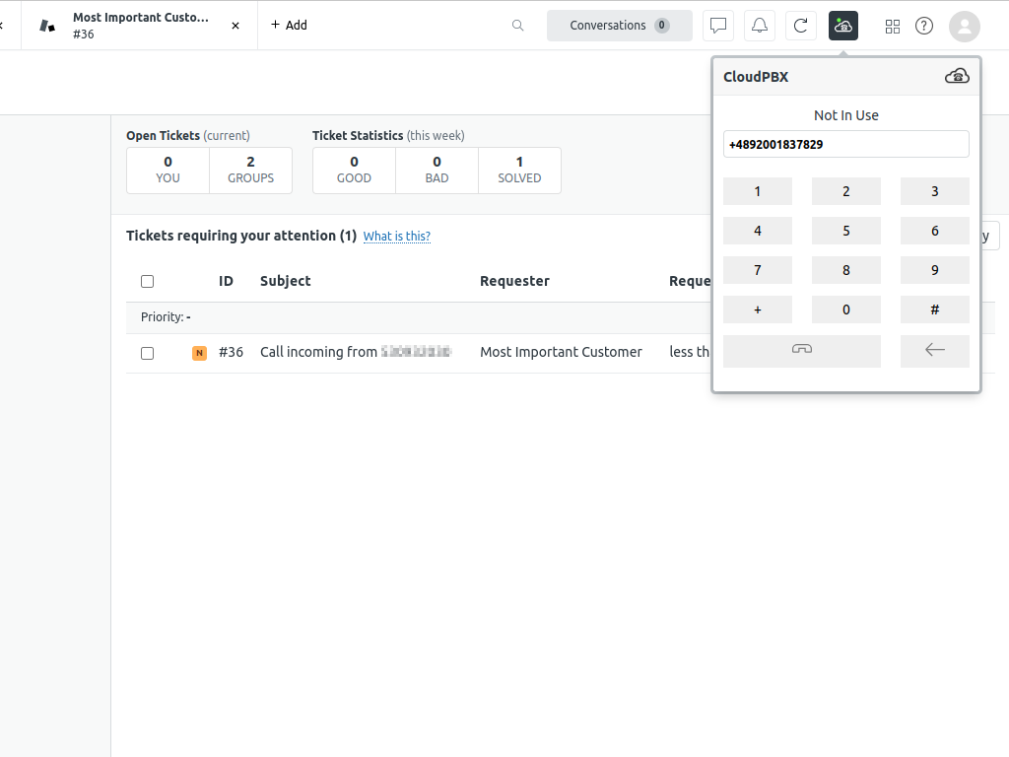Open the chat bubble icon
The height and width of the screenshot is (757, 1009).
click(718, 26)
